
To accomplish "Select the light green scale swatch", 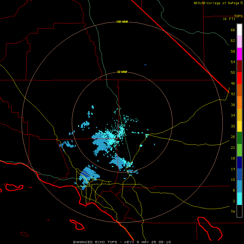I will pyautogui.click(x=239, y=150).
